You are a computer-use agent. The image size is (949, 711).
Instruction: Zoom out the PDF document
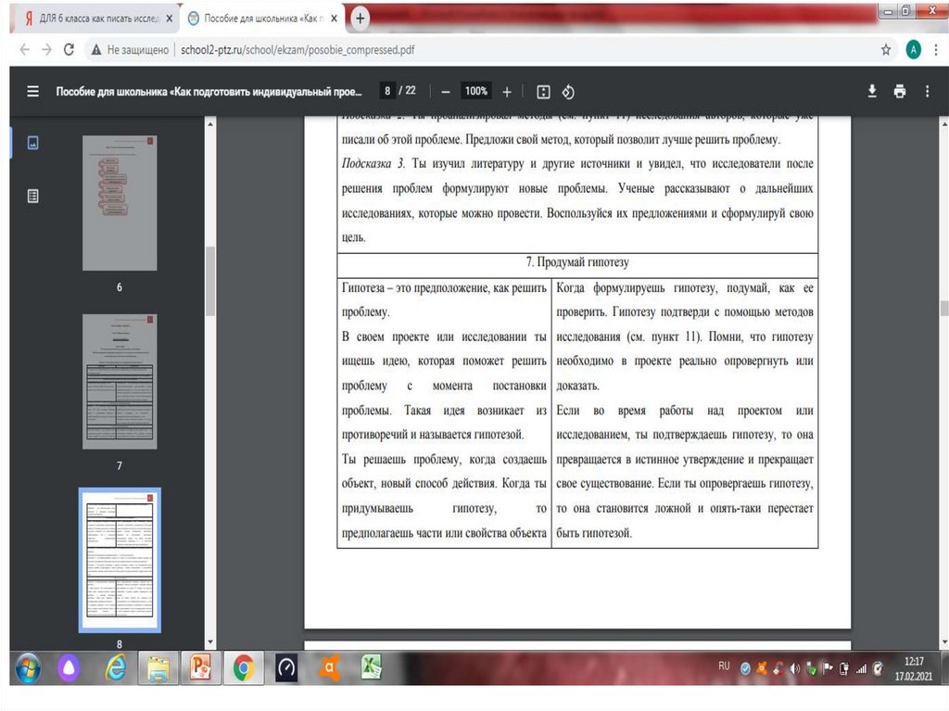pos(446,92)
